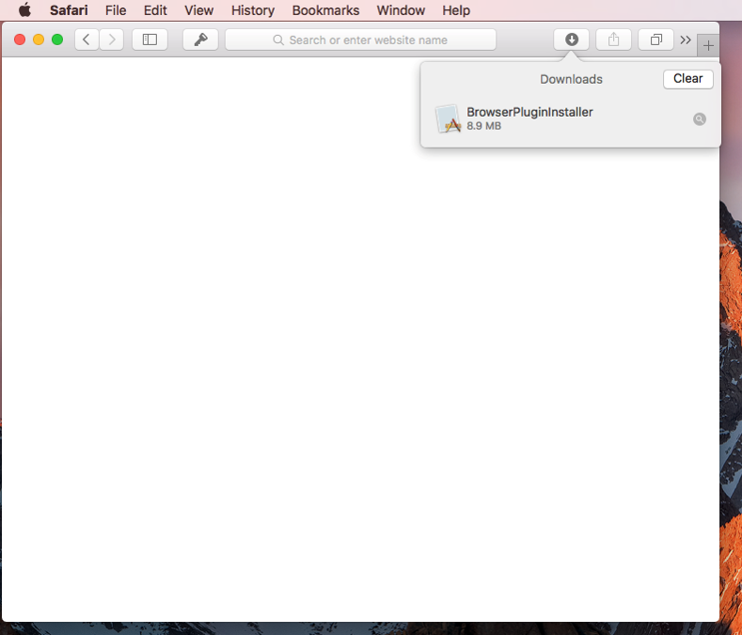Select the BrowserPluginInstaller download name
Viewport: 742px width, 635px height.
[x=529, y=112]
